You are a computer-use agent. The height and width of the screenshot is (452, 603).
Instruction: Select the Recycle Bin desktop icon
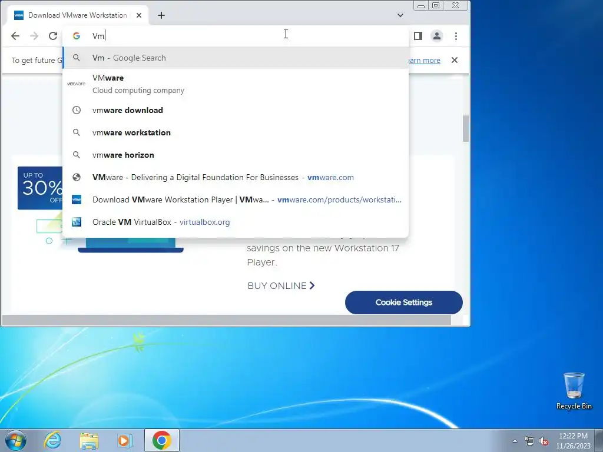coord(574,391)
